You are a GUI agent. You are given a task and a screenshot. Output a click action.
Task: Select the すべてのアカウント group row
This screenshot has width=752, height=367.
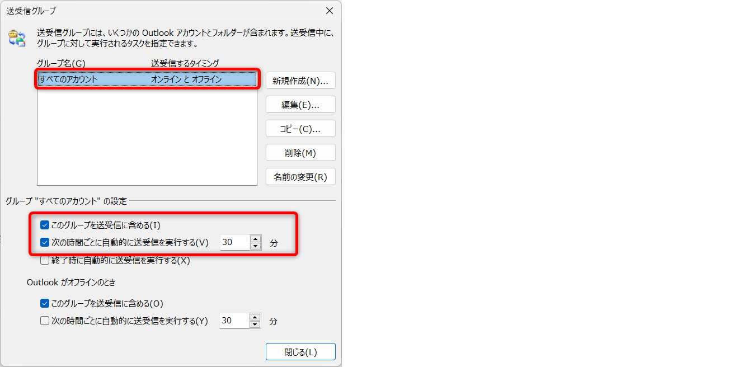point(147,79)
